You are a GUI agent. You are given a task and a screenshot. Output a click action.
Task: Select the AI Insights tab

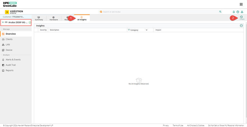(x=82, y=18)
